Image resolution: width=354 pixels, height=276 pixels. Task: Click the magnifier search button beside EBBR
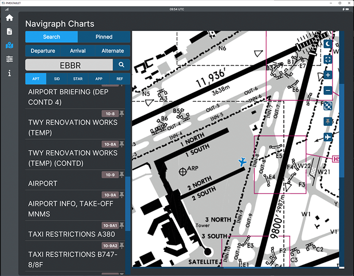122,65
